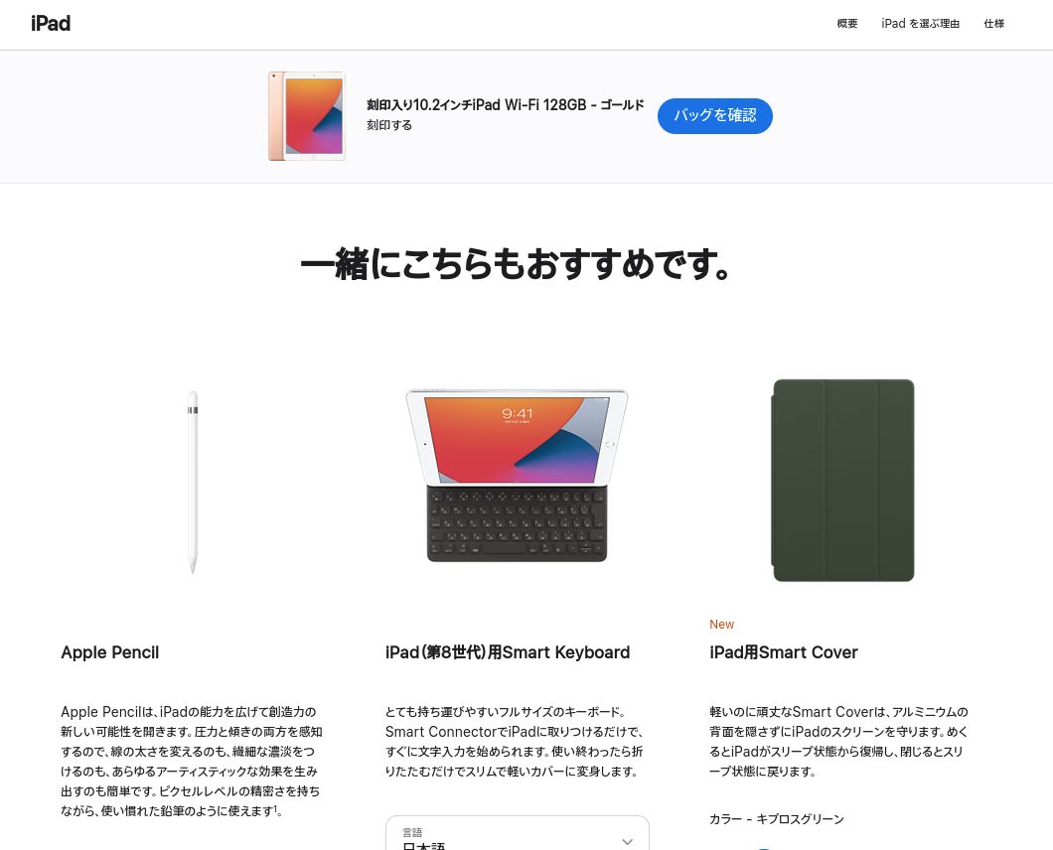1053x850 pixels.
Task: Click the iPad logo in header
Action: [x=51, y=24]
